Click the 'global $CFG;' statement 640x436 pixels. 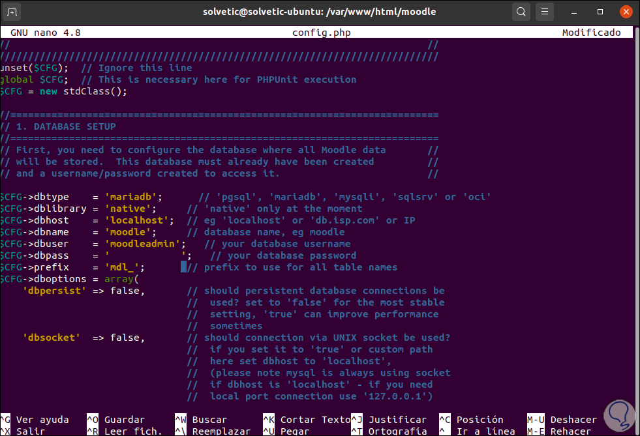pos(35,80)
